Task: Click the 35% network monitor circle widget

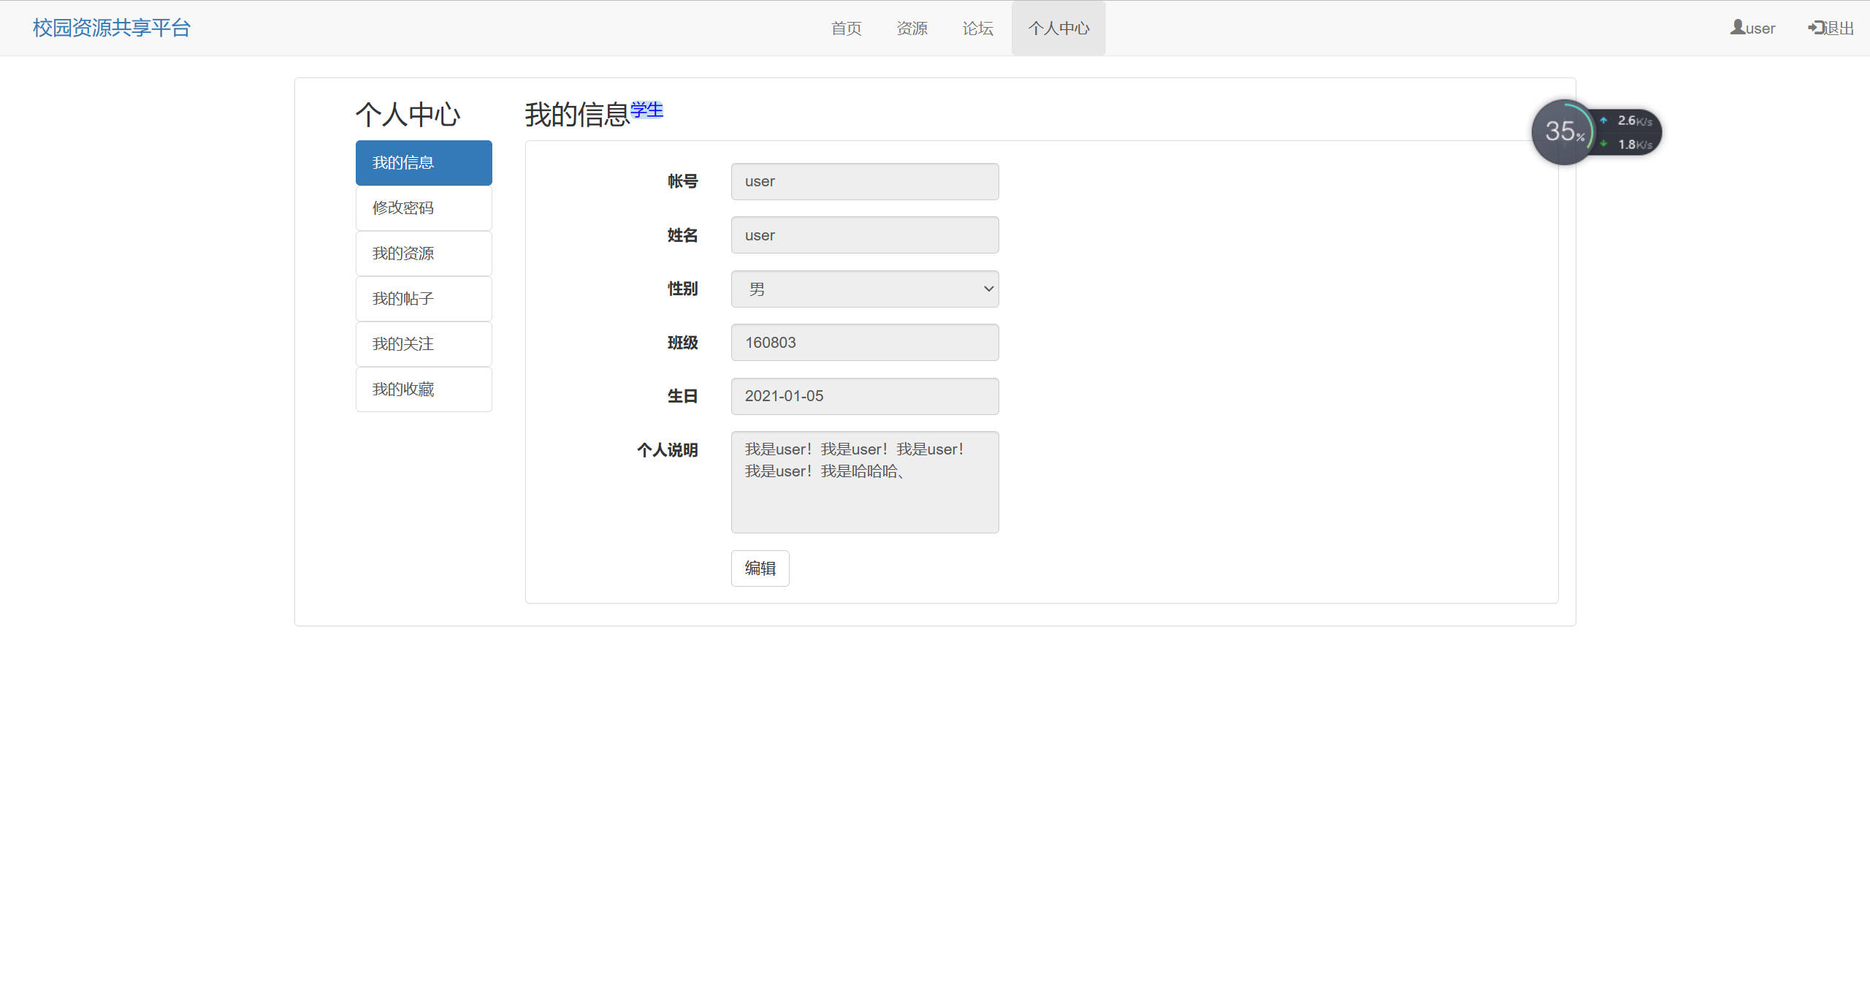Action: click(x=1565, y=132)
